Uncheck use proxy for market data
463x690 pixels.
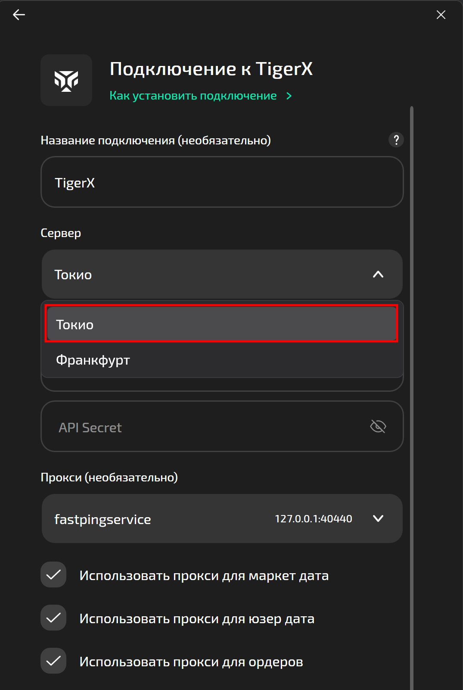pos(53,574)
